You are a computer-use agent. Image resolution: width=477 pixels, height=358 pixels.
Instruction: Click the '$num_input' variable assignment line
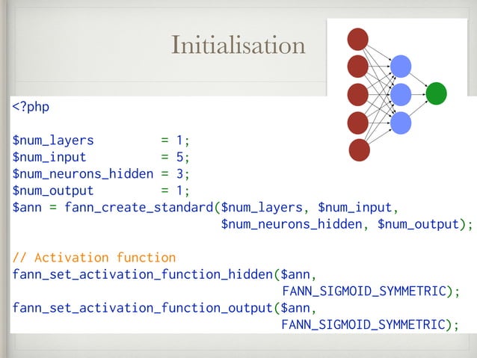(x=101, y=157)
